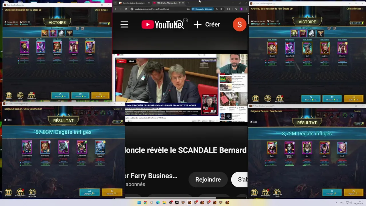366x206 pixels.
Task: Click Rejouer in the Ultra-Cauchemar window
Action: point(112,192)
